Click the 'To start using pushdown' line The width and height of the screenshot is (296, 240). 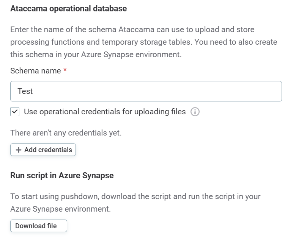point(135,196)
